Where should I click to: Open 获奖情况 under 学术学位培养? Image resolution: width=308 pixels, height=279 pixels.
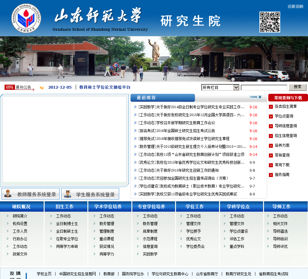pos(107,246)
